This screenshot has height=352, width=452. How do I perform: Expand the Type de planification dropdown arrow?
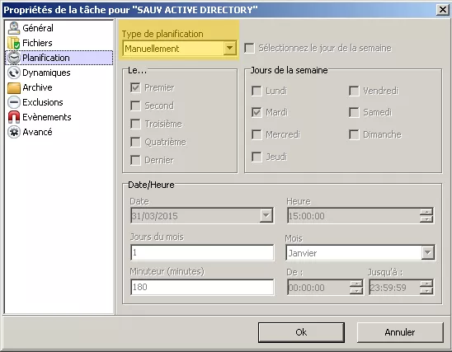230,48
